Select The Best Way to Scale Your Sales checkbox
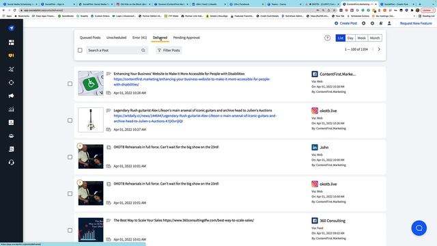This screenshot has width=437, height=246. coord(70,230)
